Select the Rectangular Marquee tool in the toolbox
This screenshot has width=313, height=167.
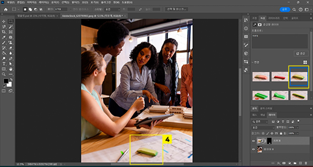10,21
